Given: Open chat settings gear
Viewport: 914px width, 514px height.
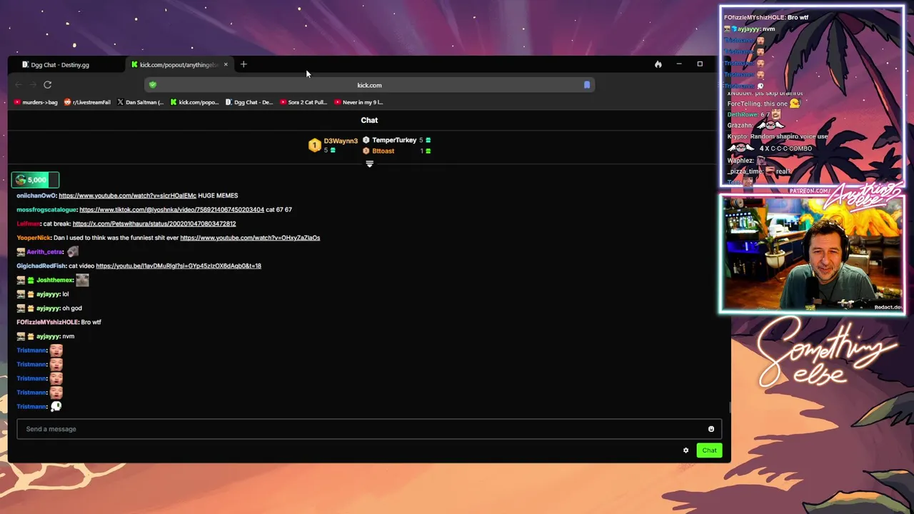Looking at the screenshot, I should coord(686,450).
